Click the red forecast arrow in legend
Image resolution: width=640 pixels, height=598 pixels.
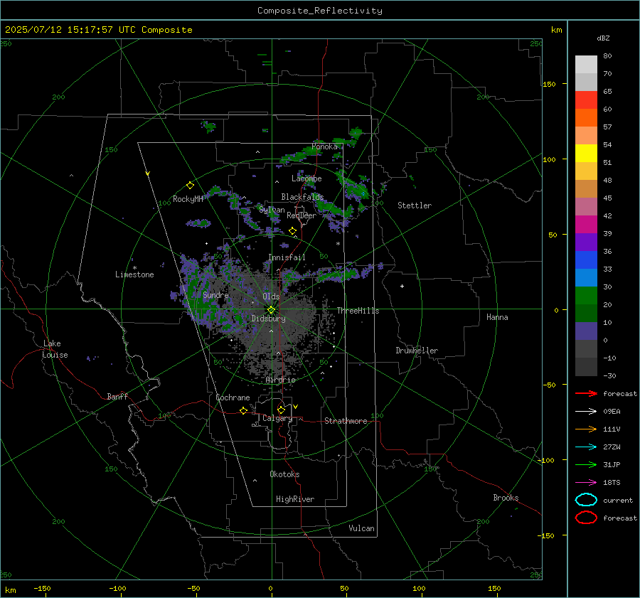click(x=586, y=393)
